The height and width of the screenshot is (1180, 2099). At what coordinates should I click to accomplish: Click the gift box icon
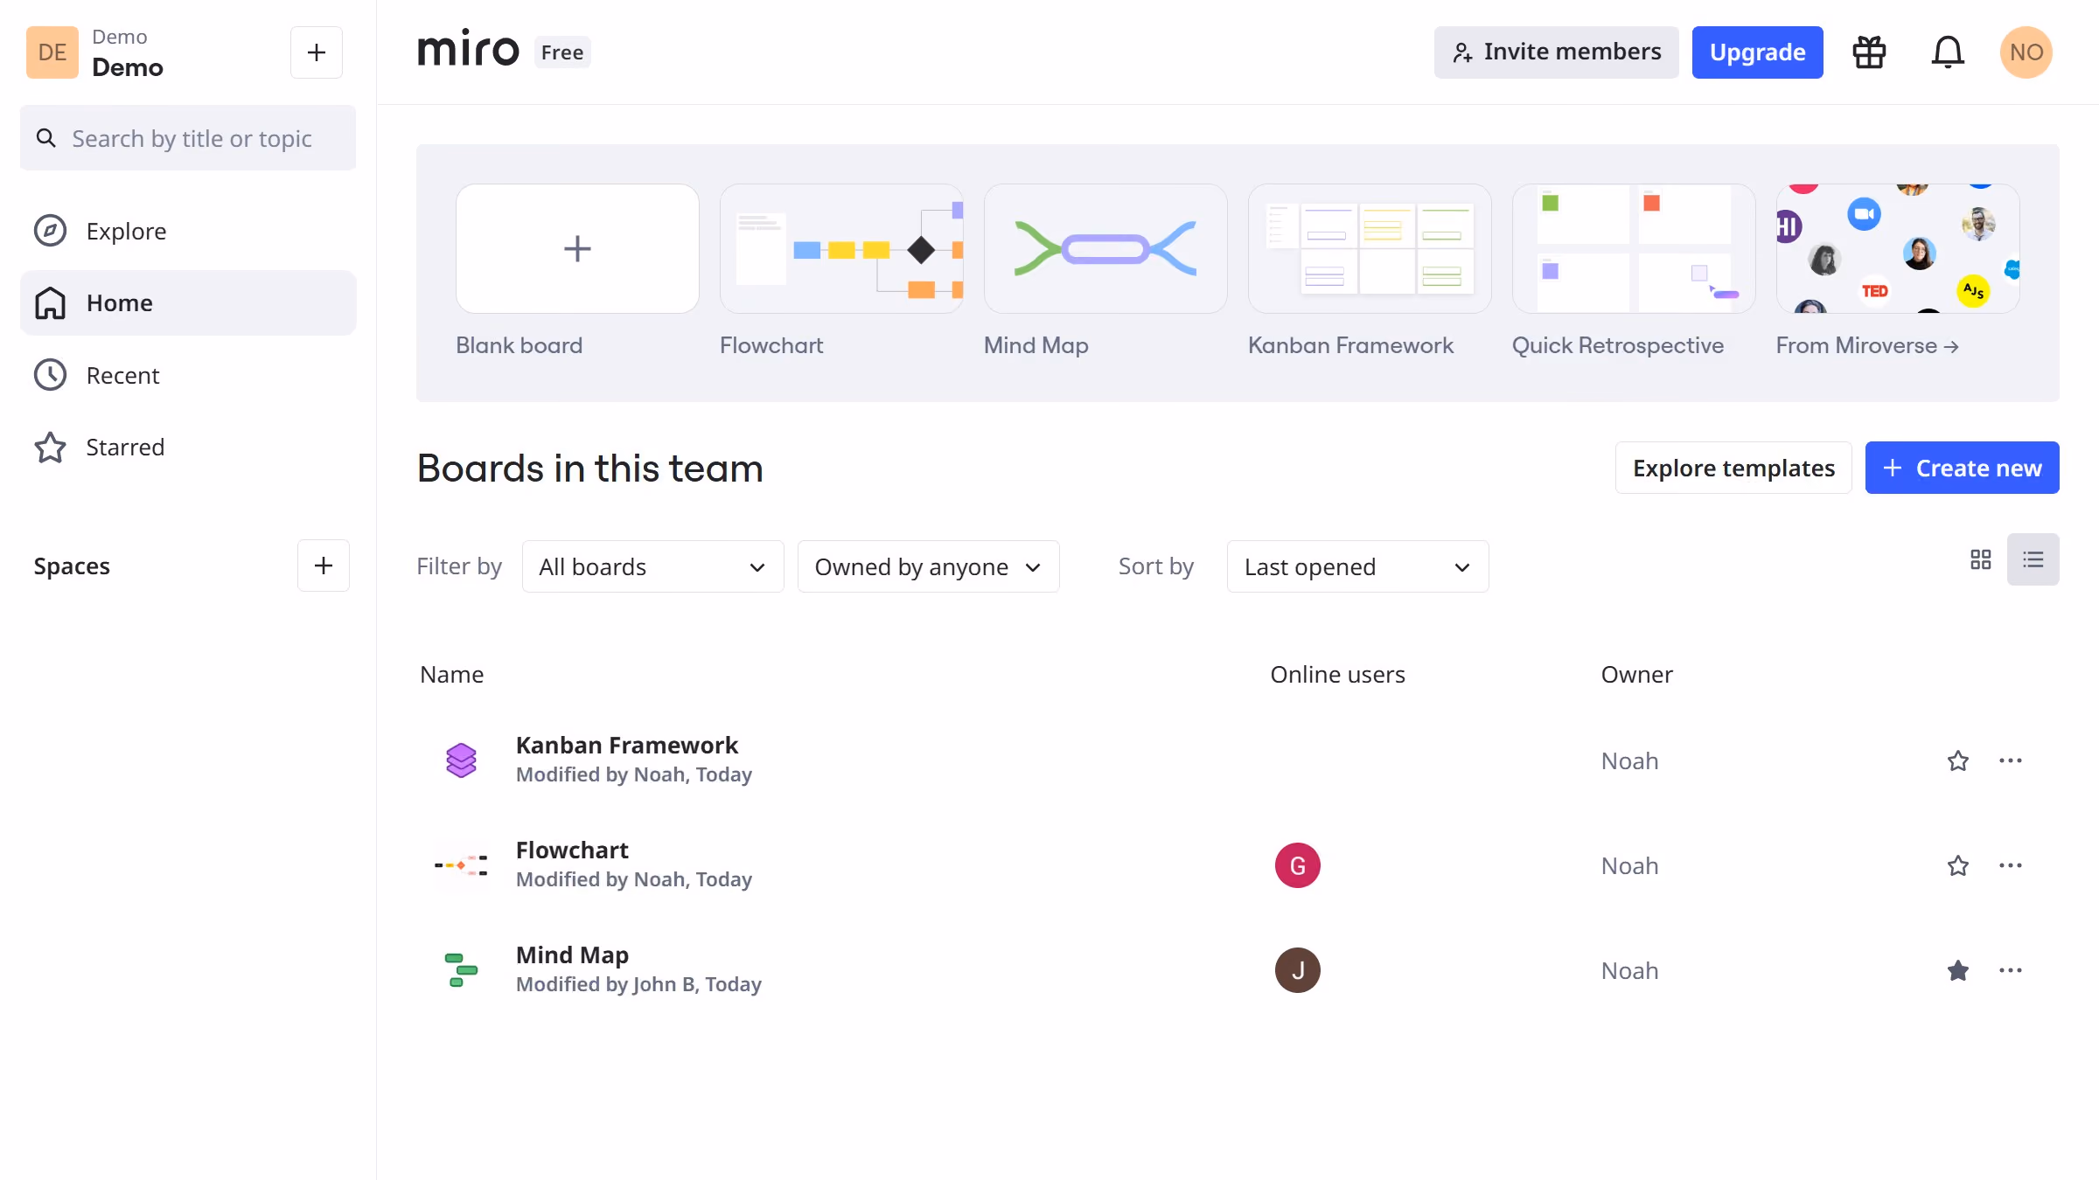[x=1869, y=52]
